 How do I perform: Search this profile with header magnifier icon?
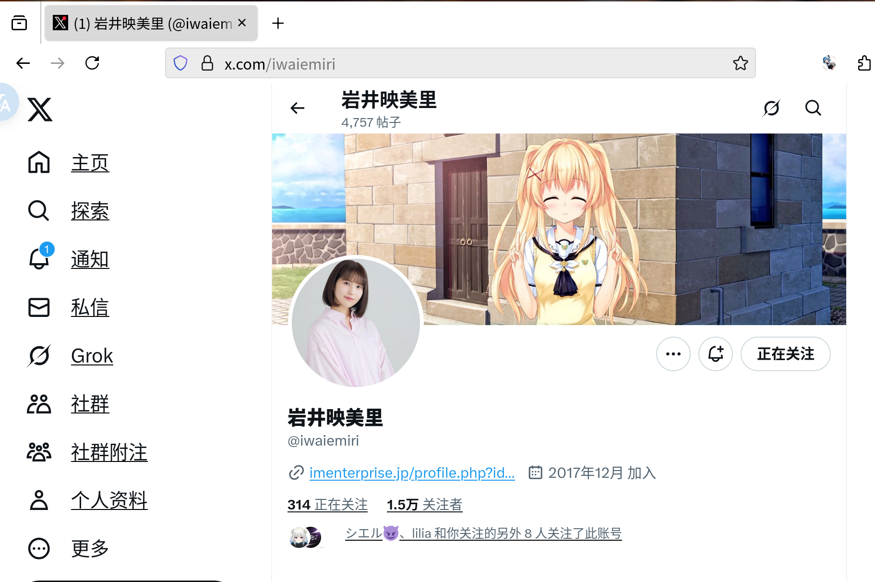[x=813, y=108]
